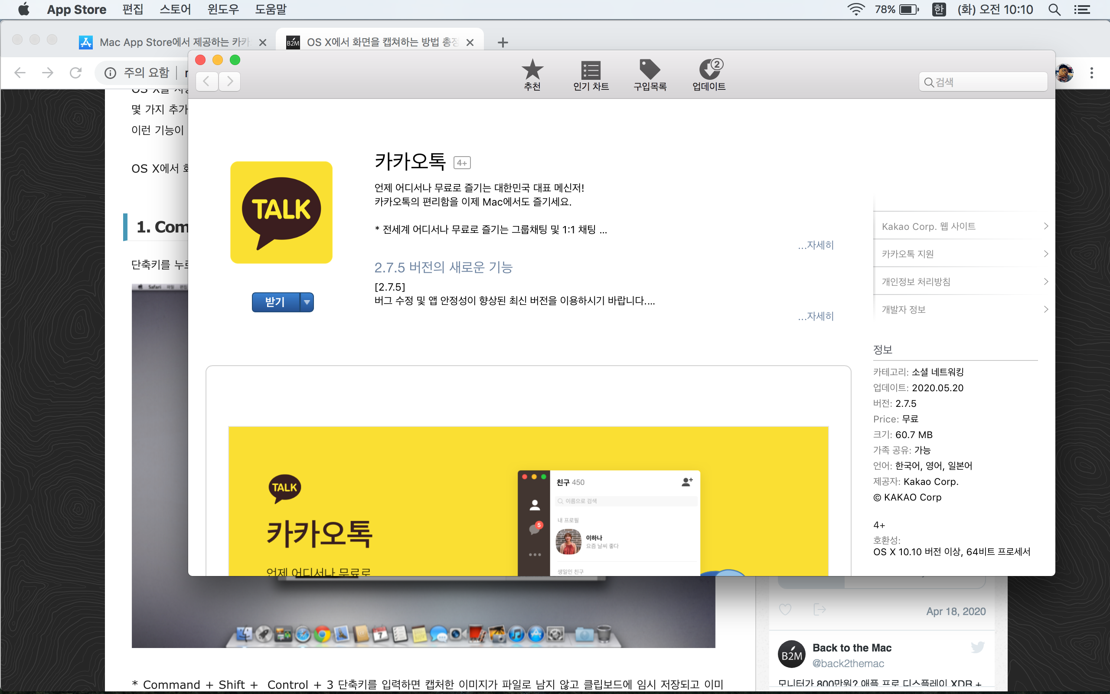Click the 제공자: Kakao Corp. text

(x=915, y=481)
